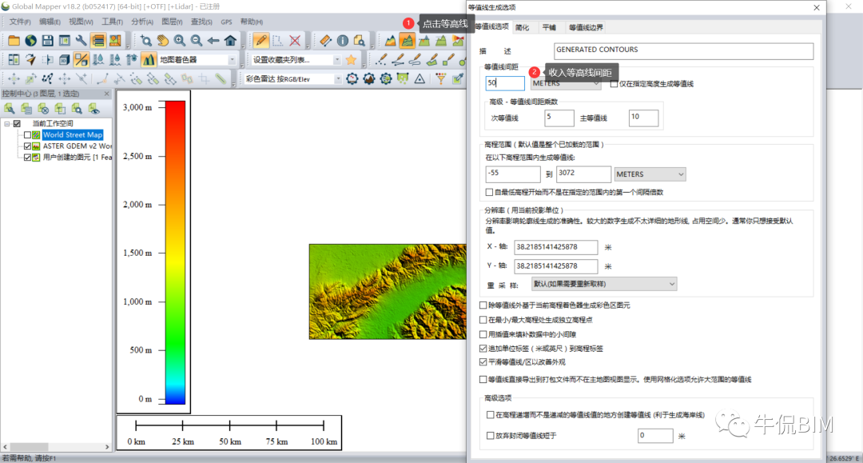Switch to the 简化 tab

pyautogui.click(x=523, y=27)
